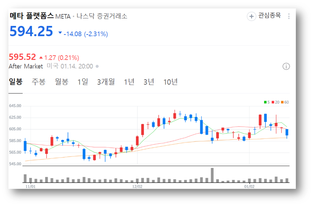The height and width of the screenshot is (206, 313).
Task: Click the blue down-triangle price indicator
Action: coord(60,33)
